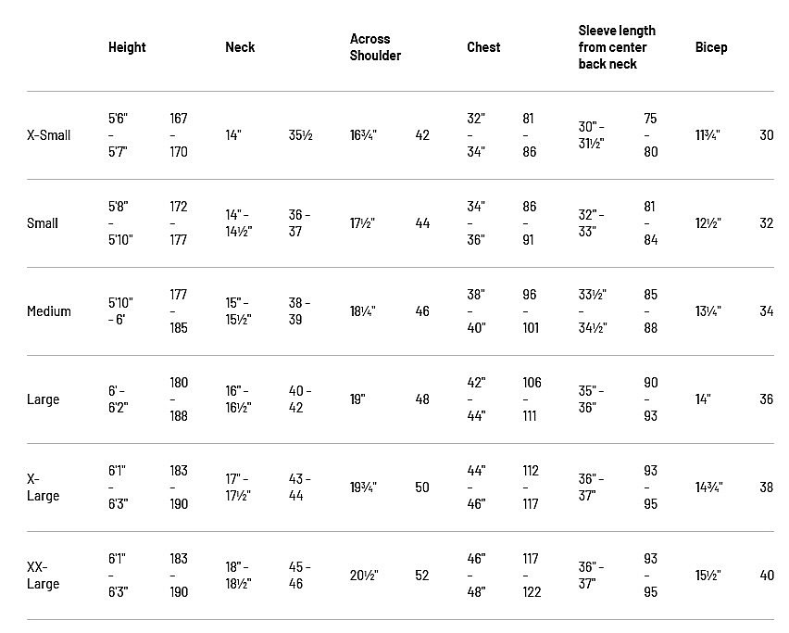The image size is (789, 633).
Task: Click the 35½ neck value for X-Small
Action: click(x=300, y=135)
